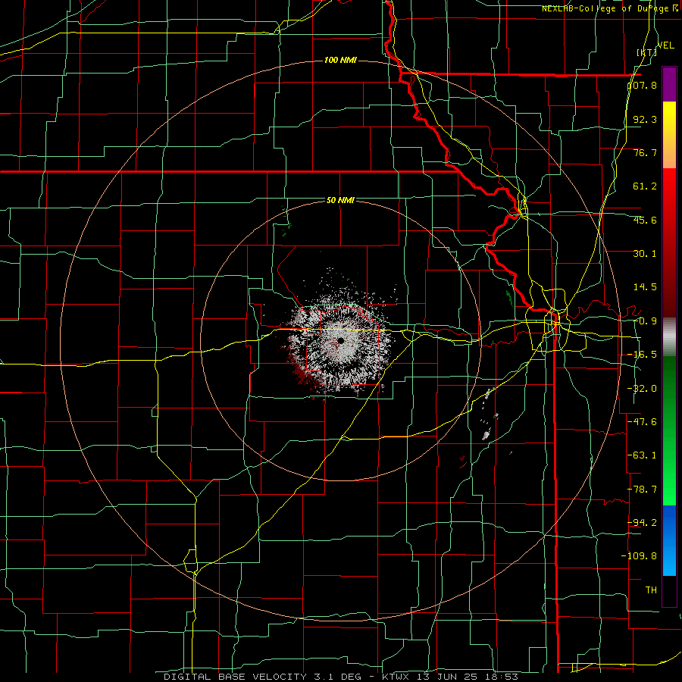The width and height of the screenshot is (682, 682).
Task: Select the 14.5 velocity scale value
Action: click(645, 287)
